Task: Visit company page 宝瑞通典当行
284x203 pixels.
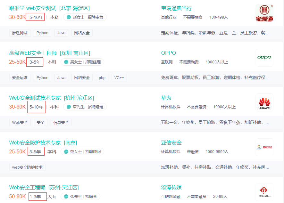Action: (x=176, y=8)
